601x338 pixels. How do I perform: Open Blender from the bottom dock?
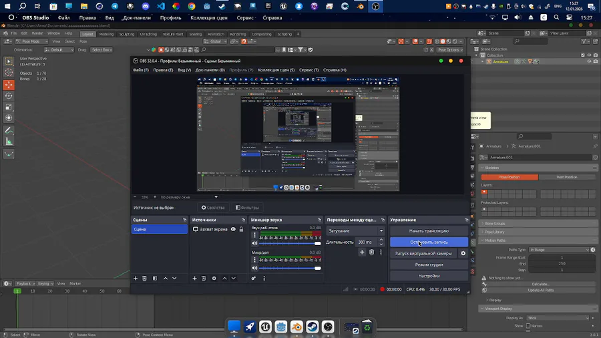click(x=296, y=327)
